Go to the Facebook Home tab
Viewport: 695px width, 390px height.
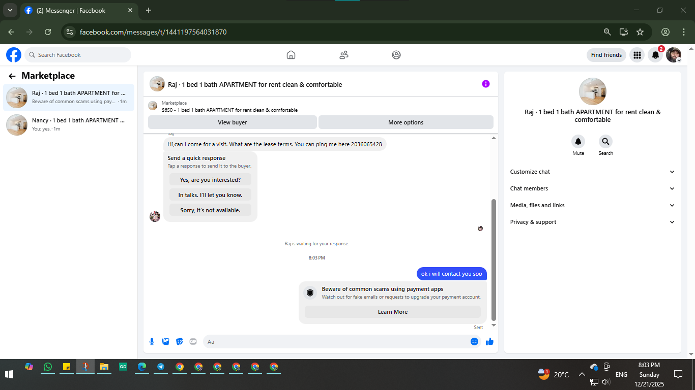pyautogui.click(x=291, y=55)
